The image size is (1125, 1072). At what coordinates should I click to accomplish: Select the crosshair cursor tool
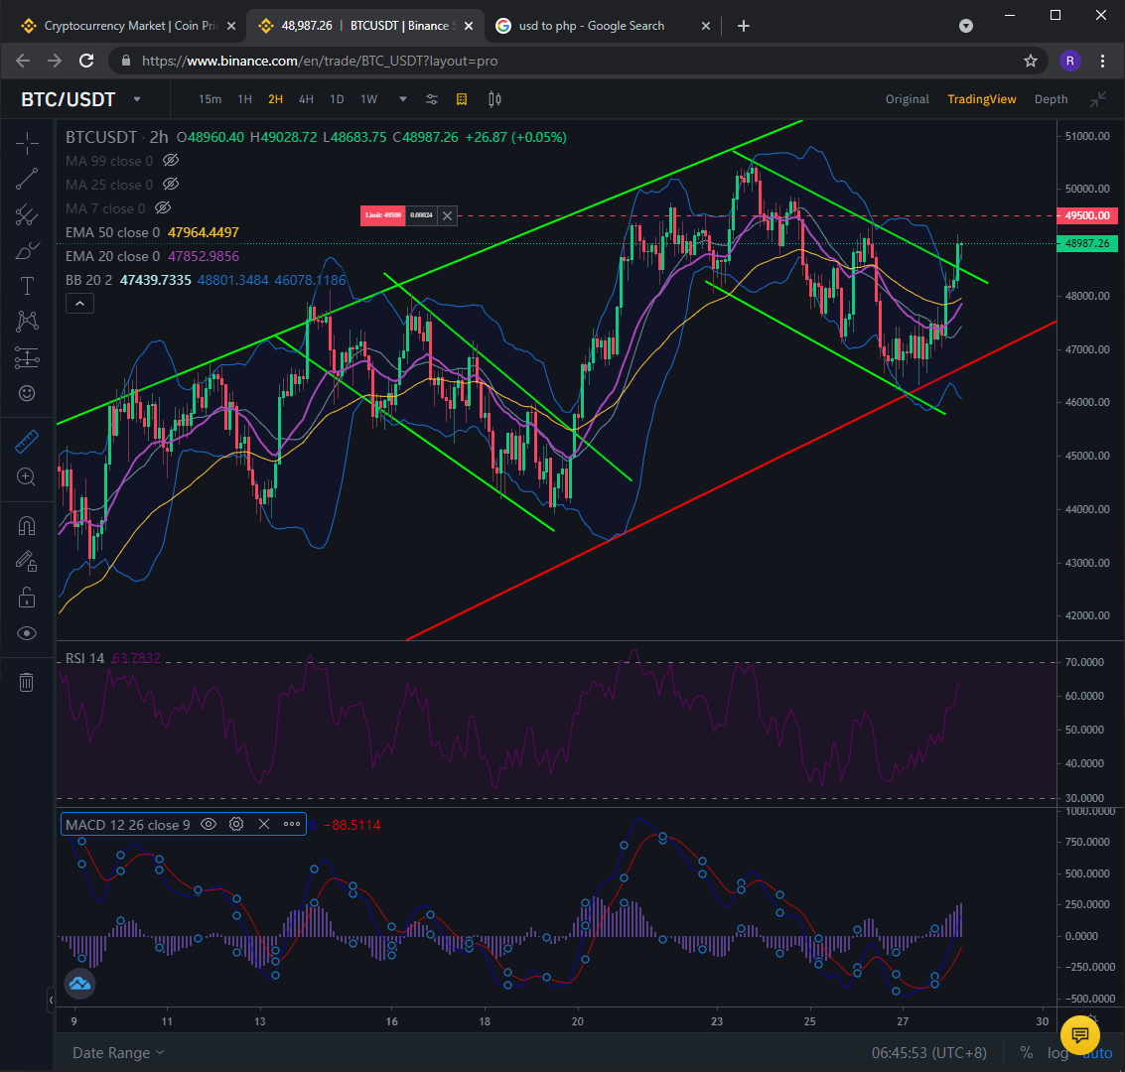(27, 143)
